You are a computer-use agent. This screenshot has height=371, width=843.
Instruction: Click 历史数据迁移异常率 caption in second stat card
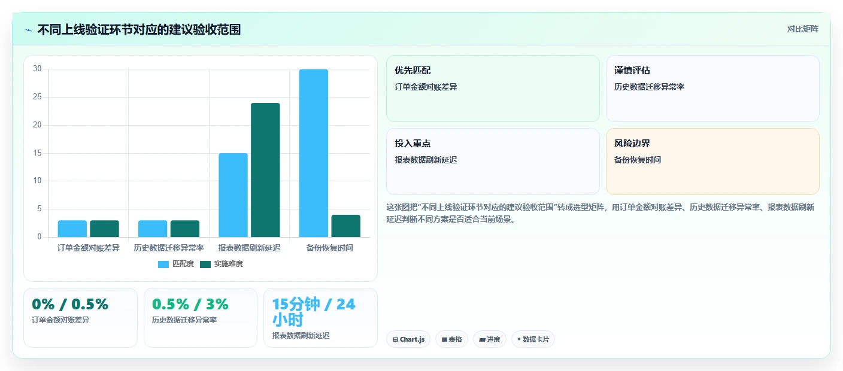click(184, 320)
